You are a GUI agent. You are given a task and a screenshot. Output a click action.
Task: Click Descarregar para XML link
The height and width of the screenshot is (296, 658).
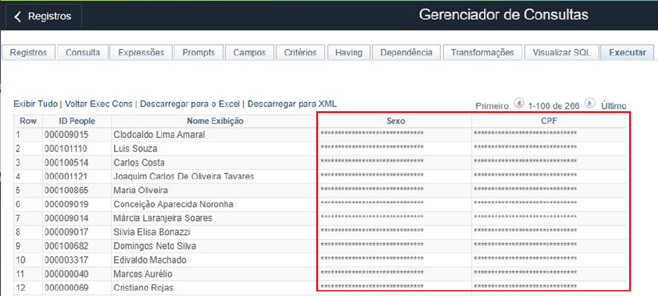click(292, 104)
